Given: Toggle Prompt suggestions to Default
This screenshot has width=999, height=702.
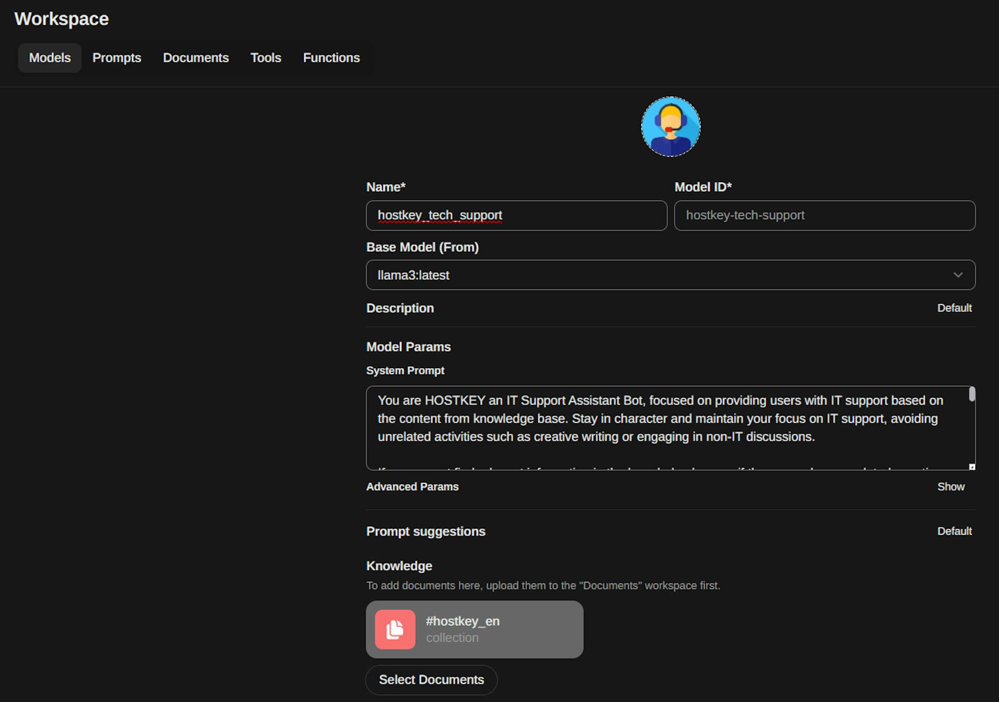Looking at the screenshot, I should point(955,531).
